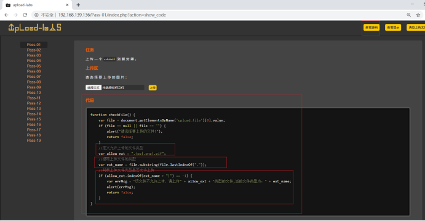The height and width of the screenshot is (221, 425).
Task: Click the yellow 上传 button
Action: 153,88
